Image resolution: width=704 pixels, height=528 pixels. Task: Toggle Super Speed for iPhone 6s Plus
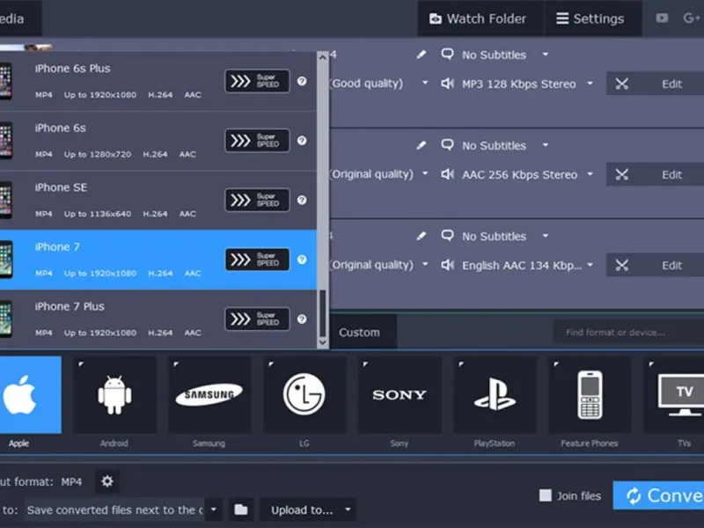coord(257,81)
